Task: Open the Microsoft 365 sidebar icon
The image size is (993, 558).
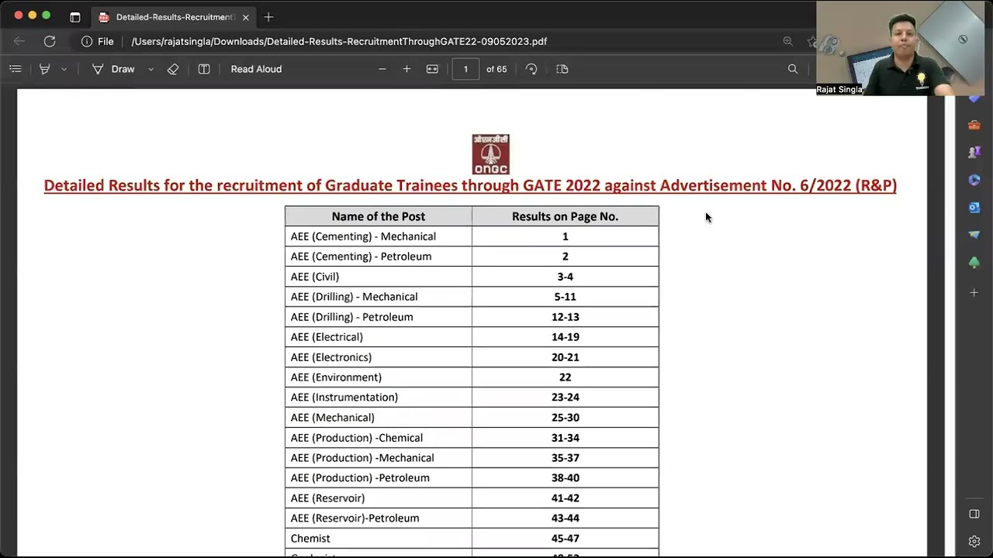Action: [974, 180]
